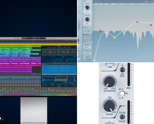Click the Logic LCD transport display
The width and height of the screenshot is (154, 124).
34,38
